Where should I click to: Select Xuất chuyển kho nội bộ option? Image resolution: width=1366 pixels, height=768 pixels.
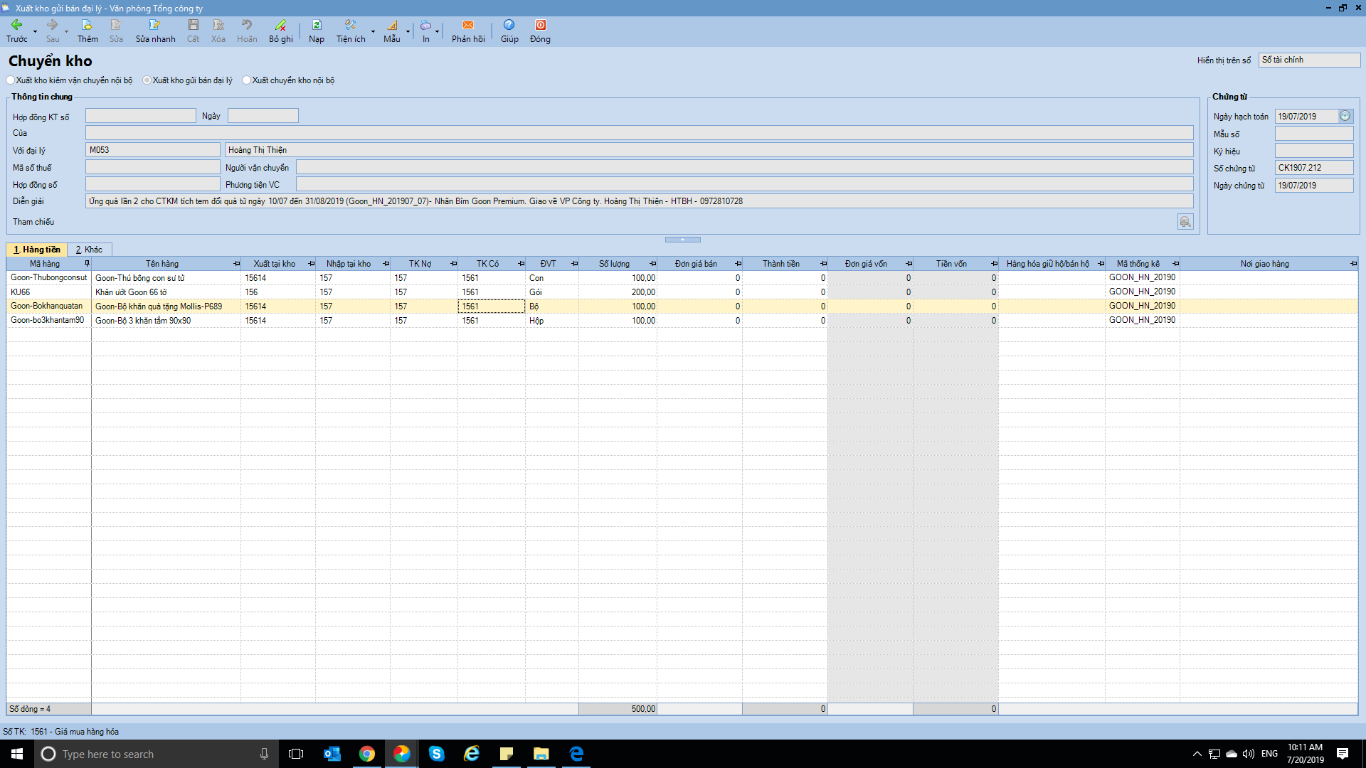tap(247, 80)
